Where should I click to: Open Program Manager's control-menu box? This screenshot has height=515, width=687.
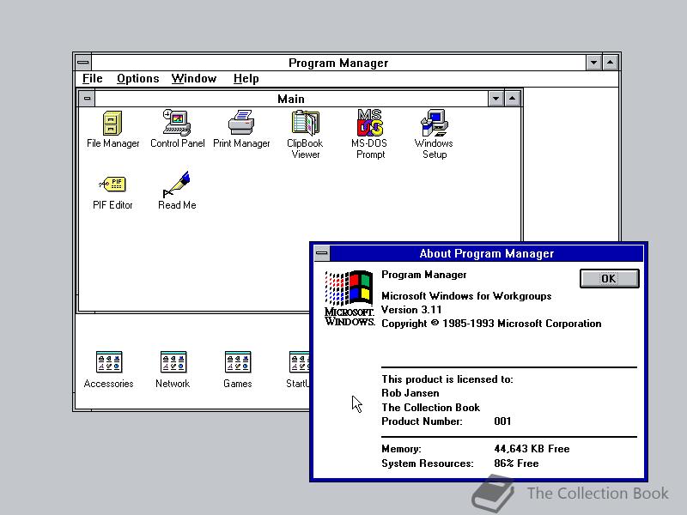83,63
